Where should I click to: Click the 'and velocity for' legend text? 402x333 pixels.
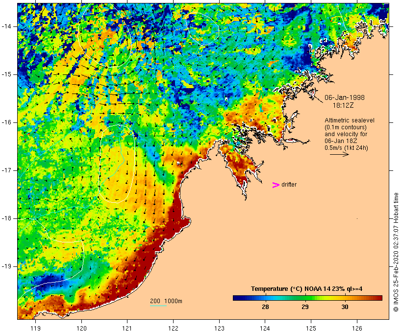click(x=346, y=134)
